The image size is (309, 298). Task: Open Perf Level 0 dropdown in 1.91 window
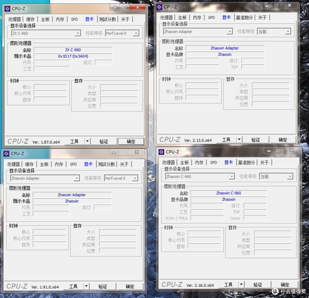point(135,178)
